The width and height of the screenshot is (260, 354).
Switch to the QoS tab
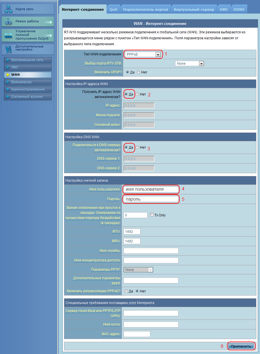pos(113,10)
